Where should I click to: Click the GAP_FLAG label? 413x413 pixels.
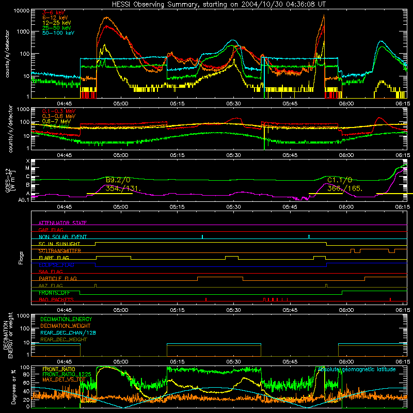(51, 230)
